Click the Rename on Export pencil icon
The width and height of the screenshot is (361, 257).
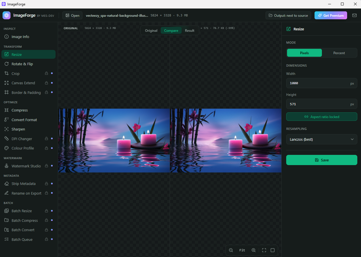7,193
